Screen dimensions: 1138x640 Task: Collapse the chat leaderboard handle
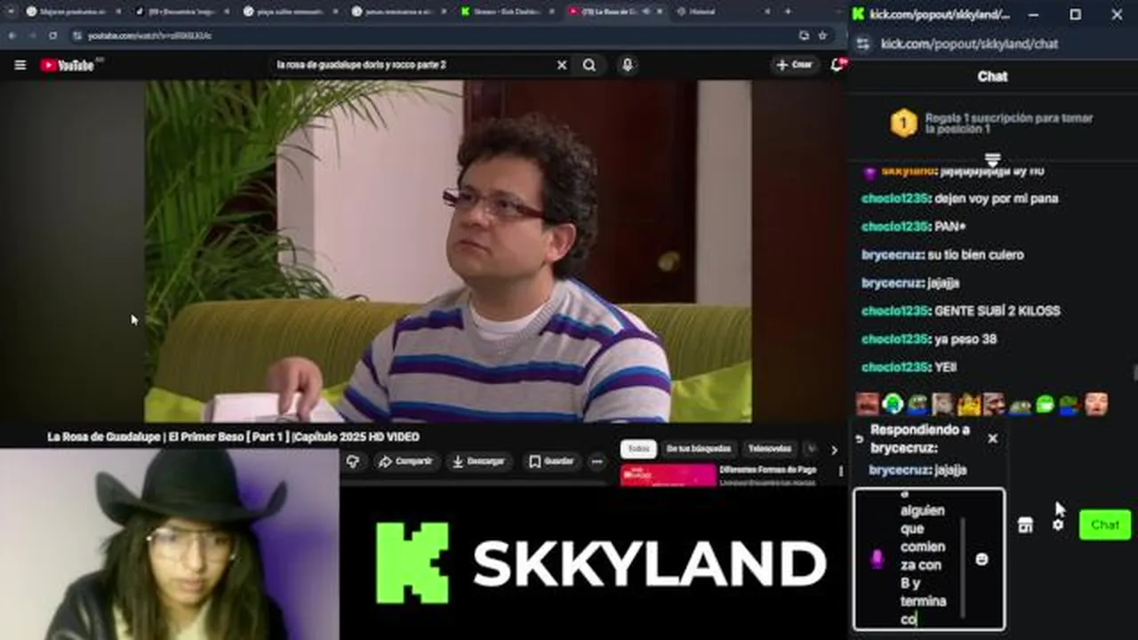(992, 159)
